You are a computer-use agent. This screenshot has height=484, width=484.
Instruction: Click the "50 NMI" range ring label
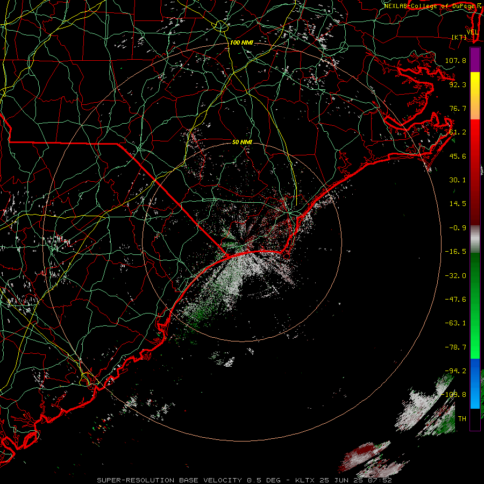[x=243, y=142]
